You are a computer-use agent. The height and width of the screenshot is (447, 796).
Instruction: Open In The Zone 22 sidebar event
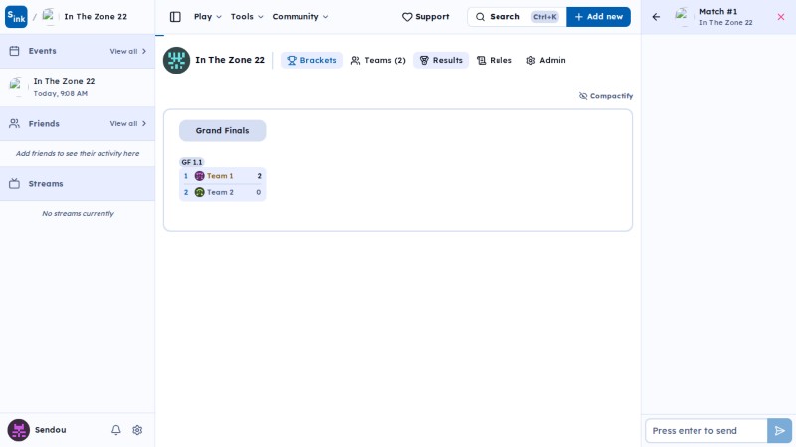78,87
